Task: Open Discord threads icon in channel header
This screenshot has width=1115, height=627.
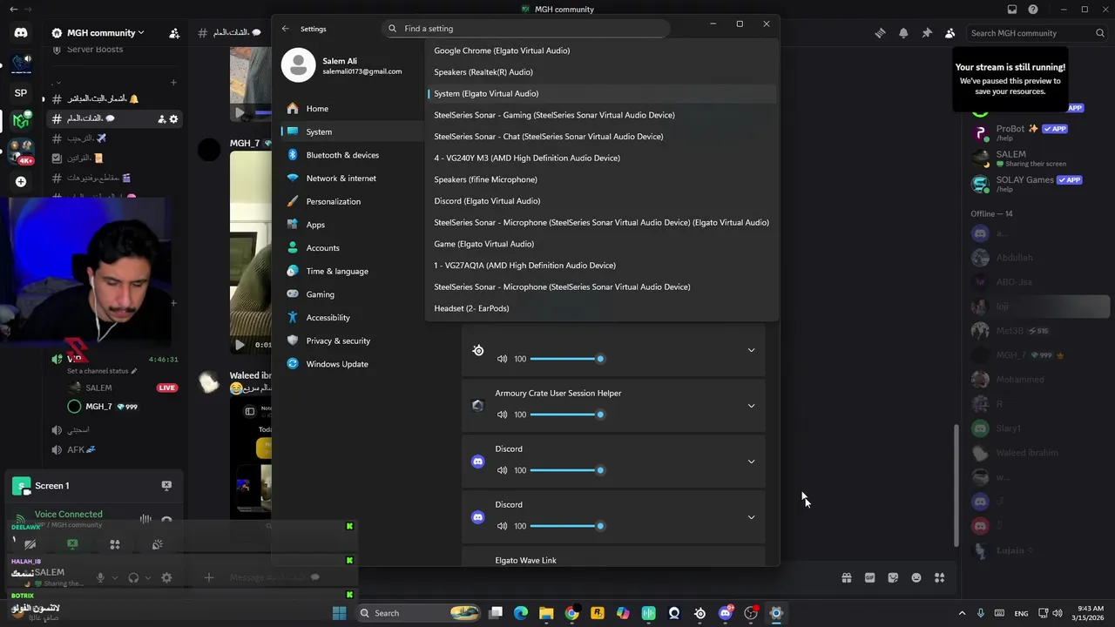Action: pos(880,33)
